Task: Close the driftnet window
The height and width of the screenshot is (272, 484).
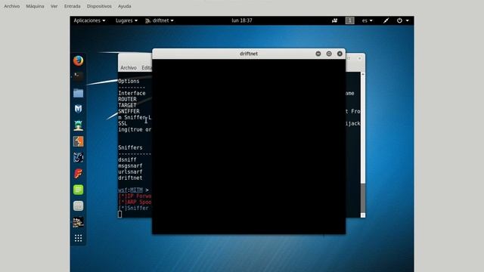Action: [x=340, y=54]
